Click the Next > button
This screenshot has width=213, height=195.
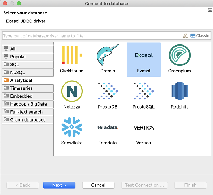(59, 185)
